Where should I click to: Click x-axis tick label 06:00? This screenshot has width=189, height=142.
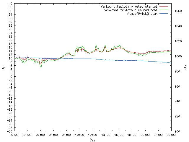tap(53, 135)
